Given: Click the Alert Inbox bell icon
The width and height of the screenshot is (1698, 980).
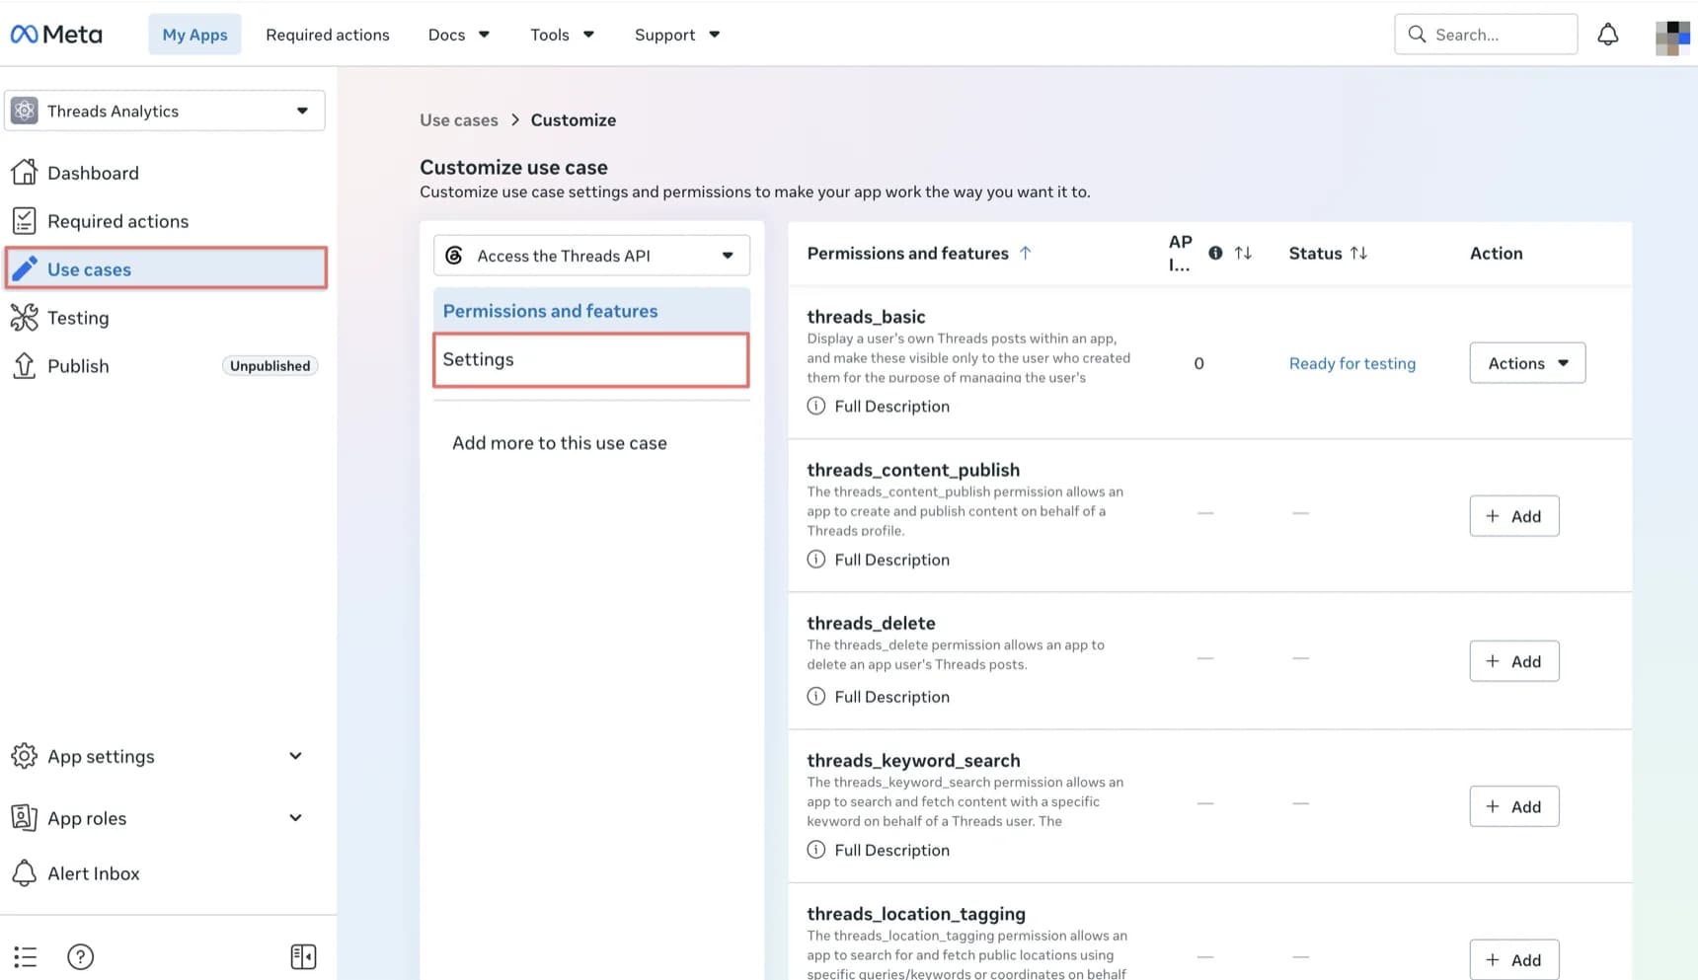Looking at the screenshot, I should (x=25, y=872).
